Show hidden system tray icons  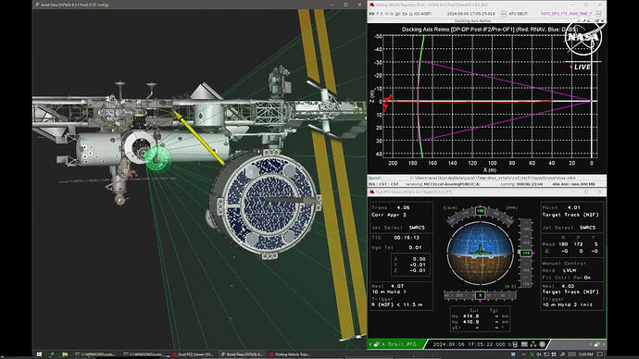point(523,354)
